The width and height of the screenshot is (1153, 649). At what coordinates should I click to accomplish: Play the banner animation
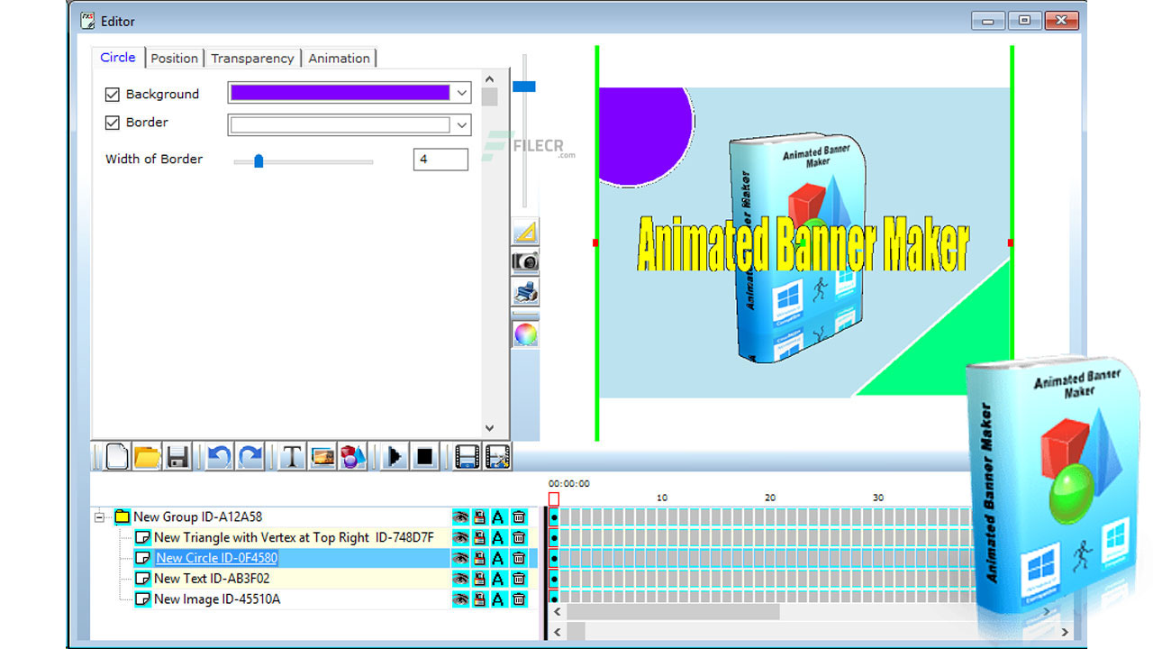tap(395, 456)
